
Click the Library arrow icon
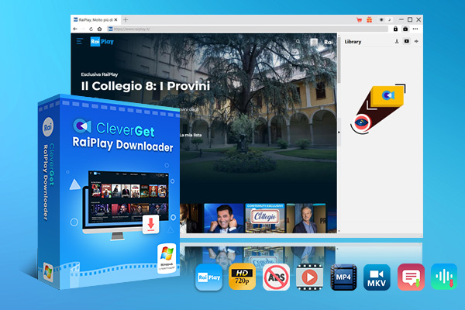coord(416,41)
